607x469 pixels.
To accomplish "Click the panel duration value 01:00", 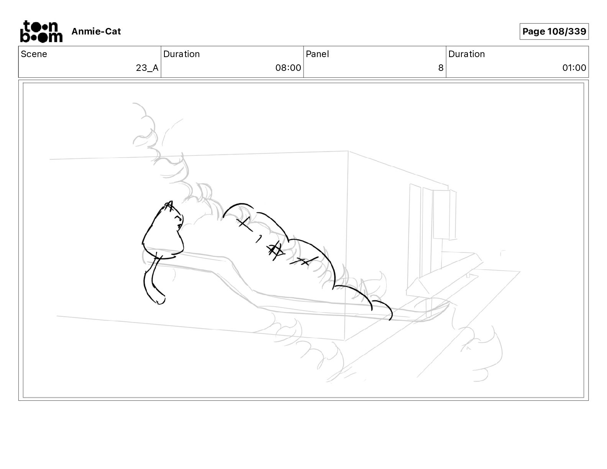I will (574, 68).
